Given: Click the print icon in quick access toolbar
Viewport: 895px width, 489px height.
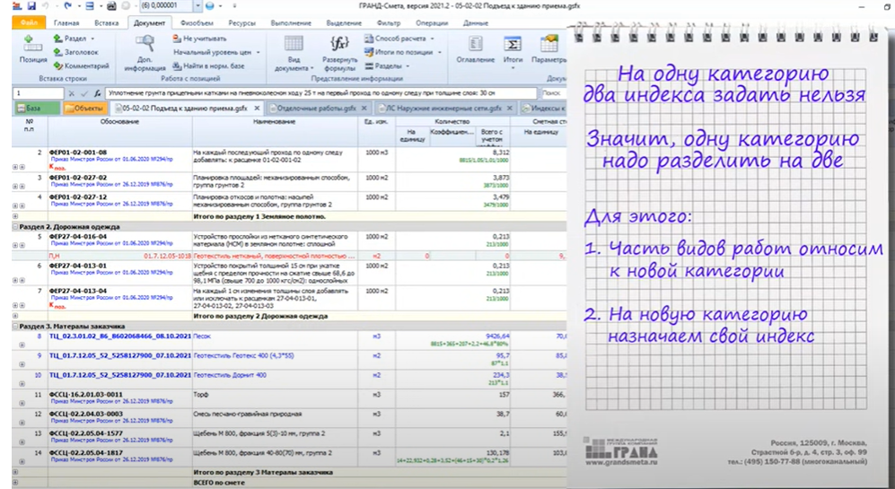Looking at the screenshot, I should [x=111, y=5].
